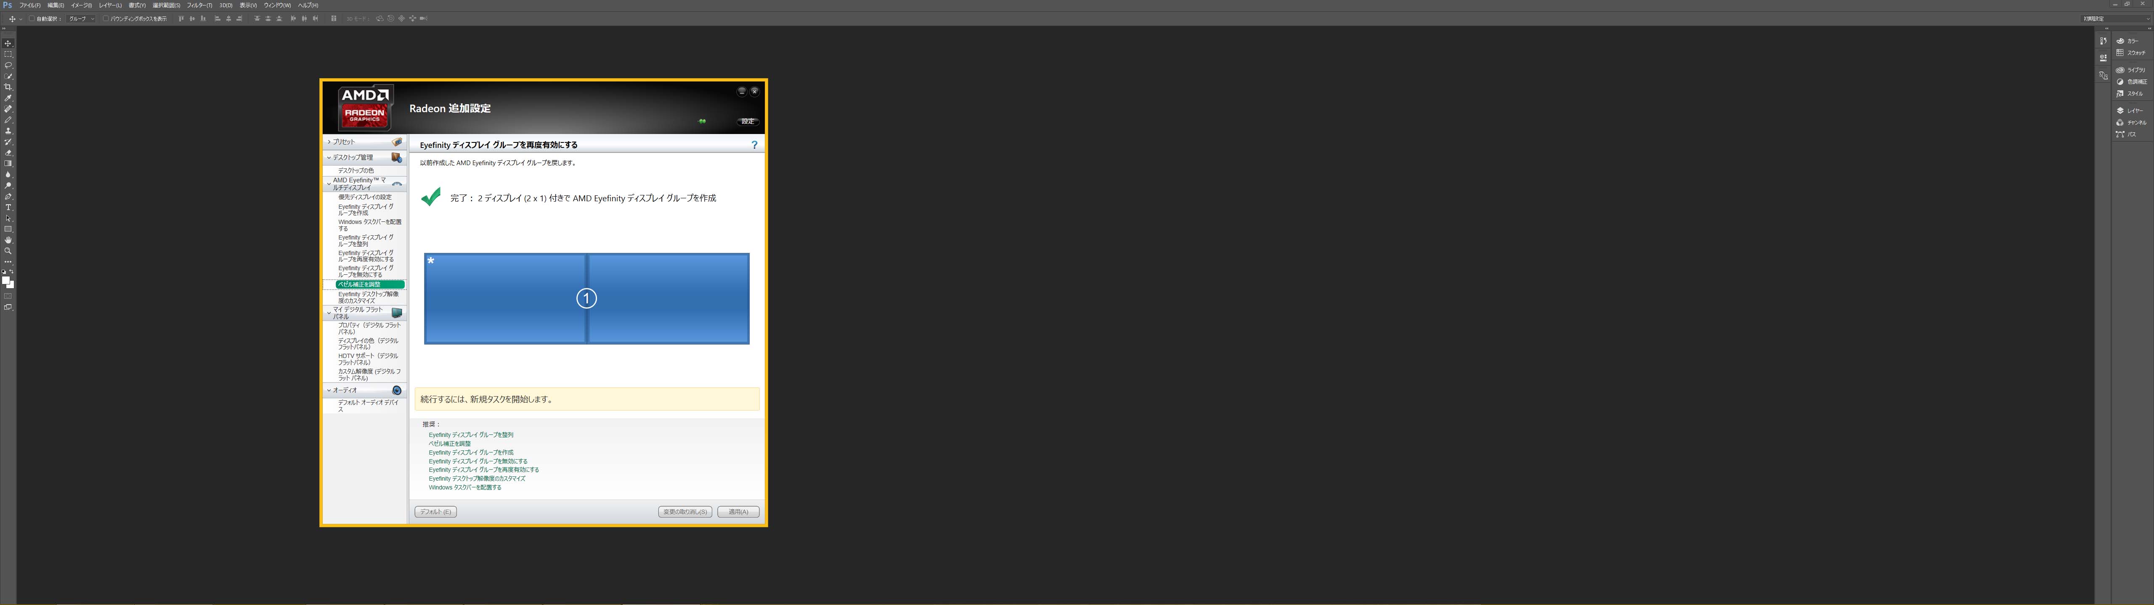The width and height of the screenshot is (2154, 605).
Task: Enable the 自動選択 checkbox
Action: [x=32, y=18]
